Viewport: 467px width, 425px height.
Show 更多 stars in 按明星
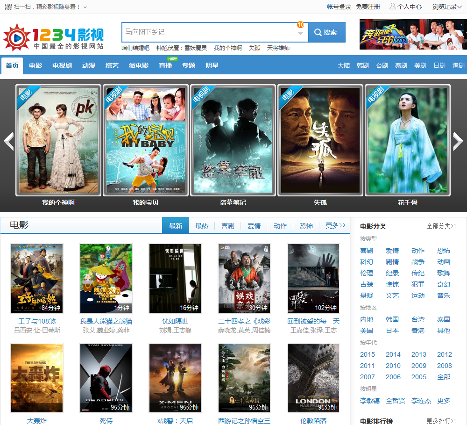coord(443,401)
